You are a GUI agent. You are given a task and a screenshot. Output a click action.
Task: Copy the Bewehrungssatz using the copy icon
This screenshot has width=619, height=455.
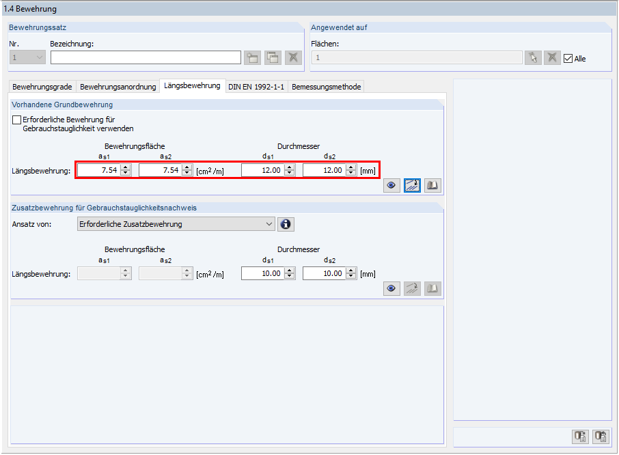pyautogui.click(x=271, y=57)
